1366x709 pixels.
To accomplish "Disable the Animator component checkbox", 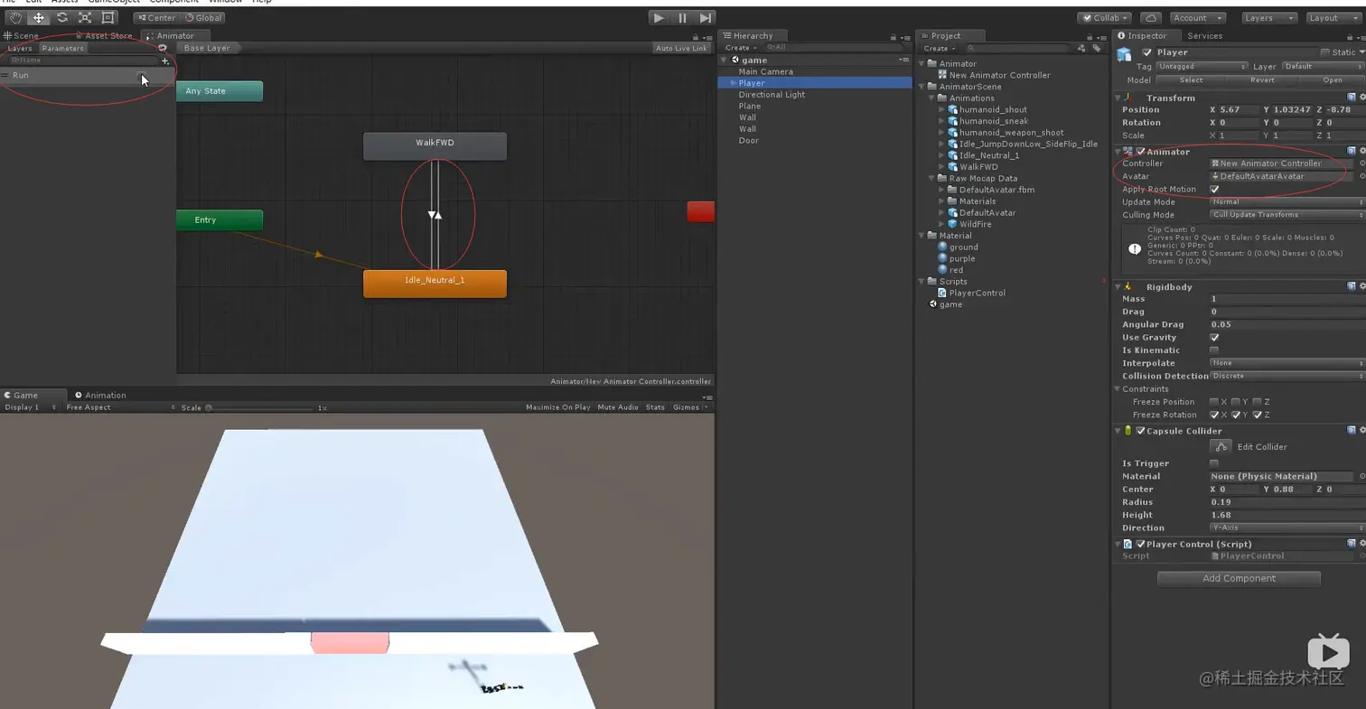I will [1141, 152].
